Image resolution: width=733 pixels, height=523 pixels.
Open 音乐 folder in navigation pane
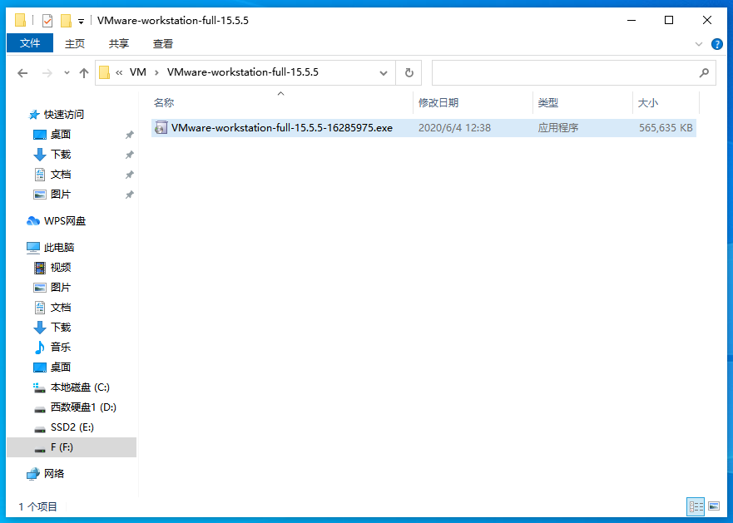[60, 348]
